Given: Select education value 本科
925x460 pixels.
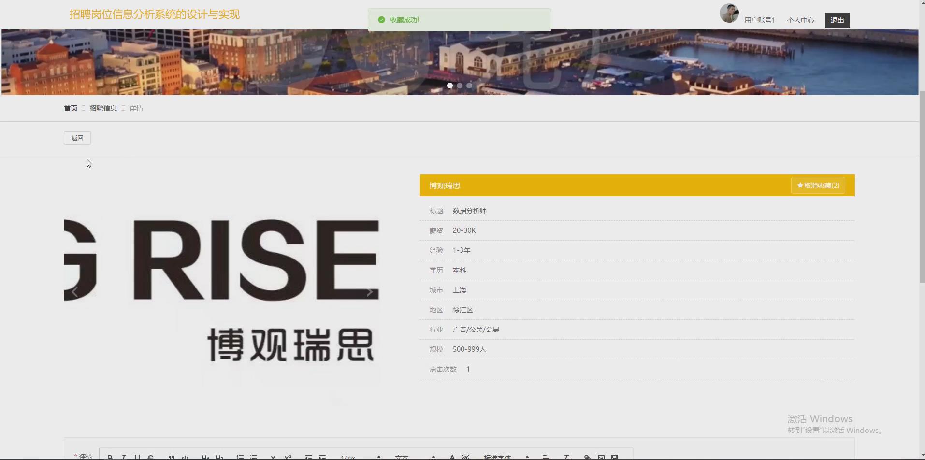Looking at the screenshot, I should 460,270.
